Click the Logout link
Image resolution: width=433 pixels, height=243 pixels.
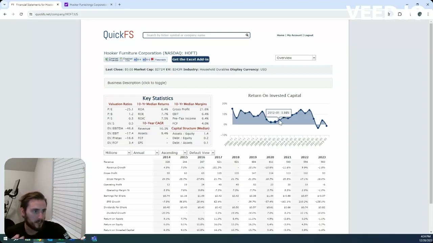tap(309, 35)
